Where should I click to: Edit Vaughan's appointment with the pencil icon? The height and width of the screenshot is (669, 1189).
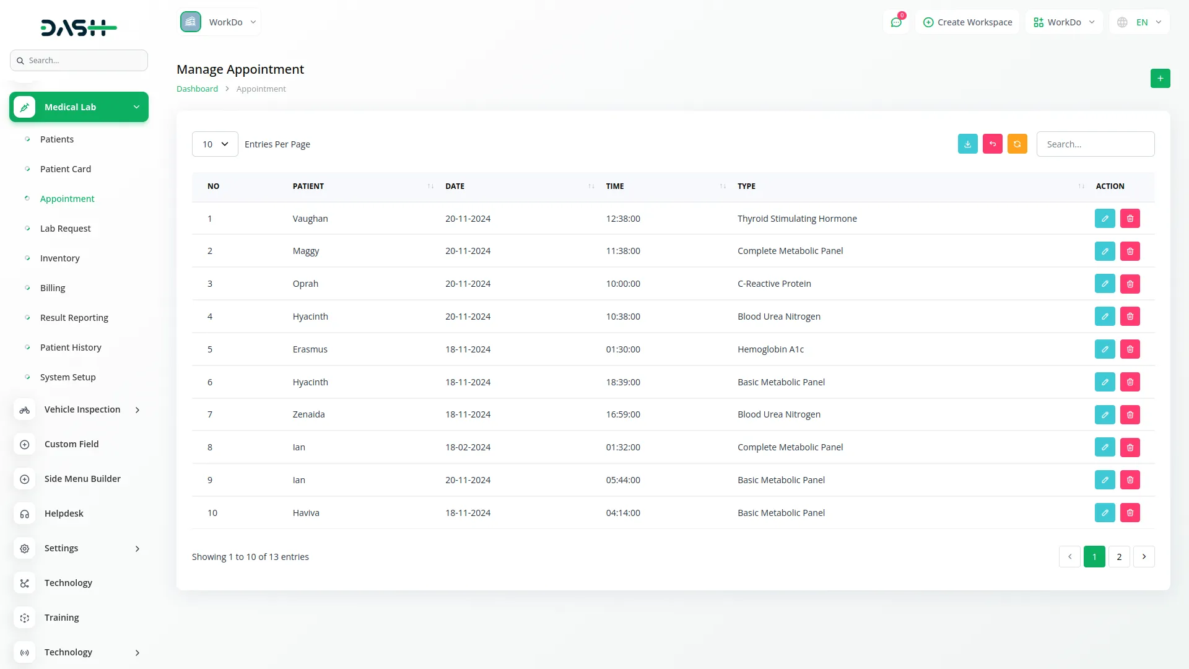1104,219
